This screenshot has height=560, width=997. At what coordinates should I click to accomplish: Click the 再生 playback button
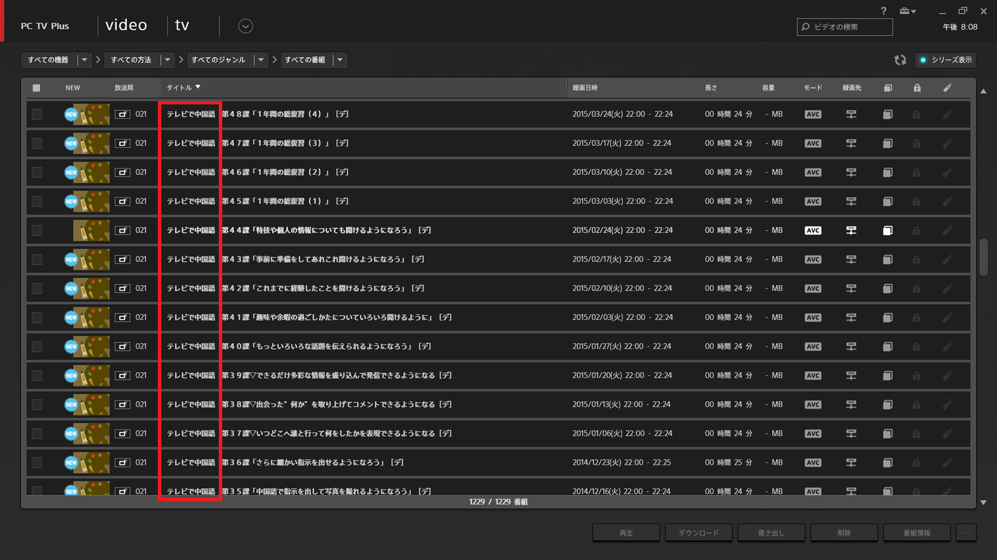pos(625,532)
